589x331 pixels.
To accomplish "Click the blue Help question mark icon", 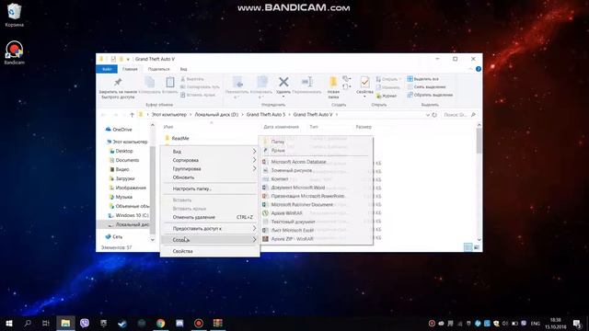I will tap(479, 69).
